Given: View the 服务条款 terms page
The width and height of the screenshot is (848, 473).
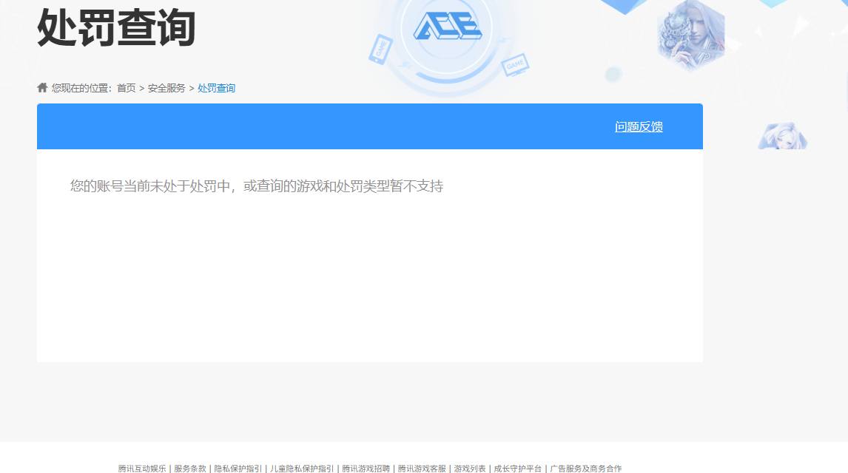Looking at the screenshot, I should pos(189,467).
